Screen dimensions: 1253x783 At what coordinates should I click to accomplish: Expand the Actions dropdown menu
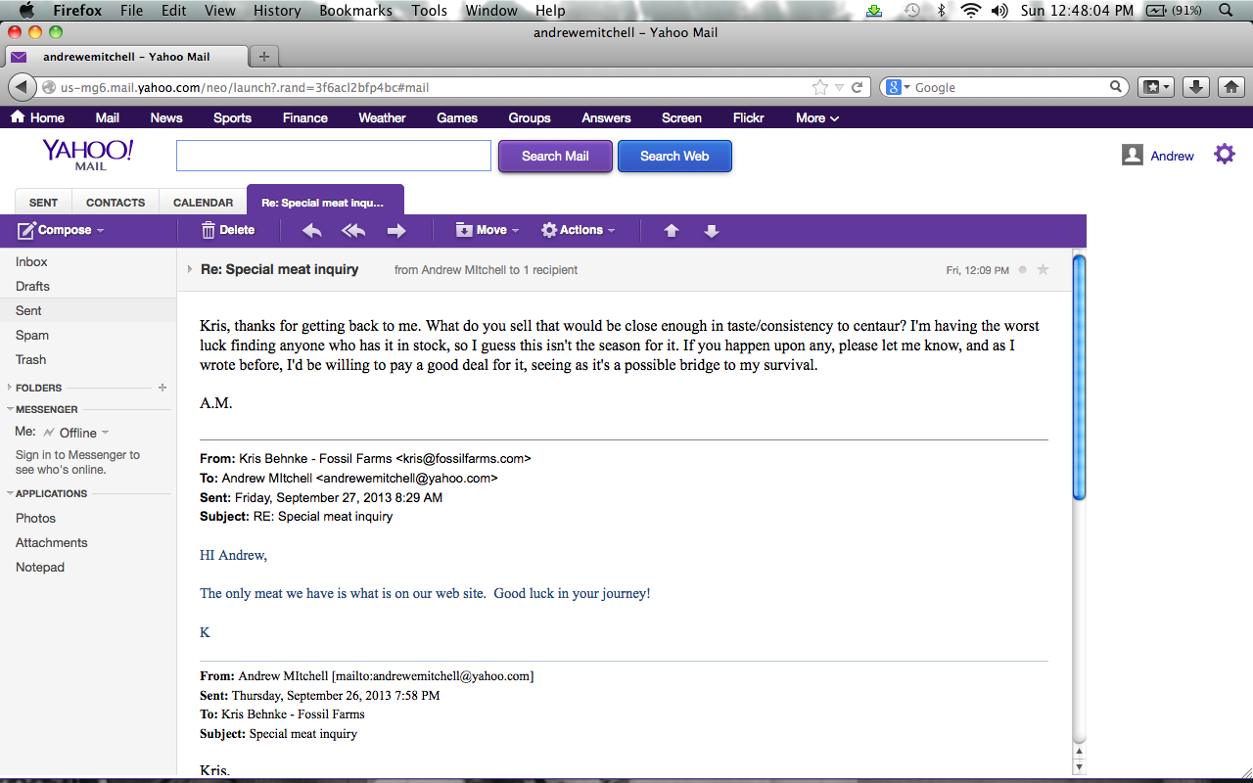[x=579, y=230]
